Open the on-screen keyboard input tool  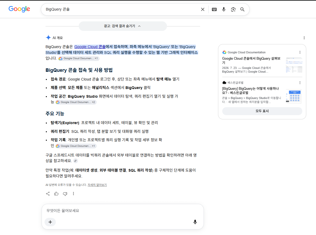214,10
